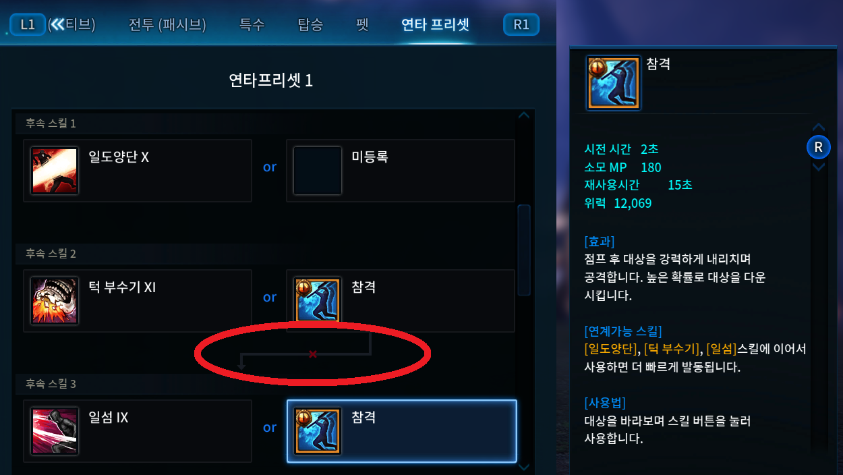Screen dimensions: 843x475
Task: Click the down arrow of the preset list
Action: (523, 466)
